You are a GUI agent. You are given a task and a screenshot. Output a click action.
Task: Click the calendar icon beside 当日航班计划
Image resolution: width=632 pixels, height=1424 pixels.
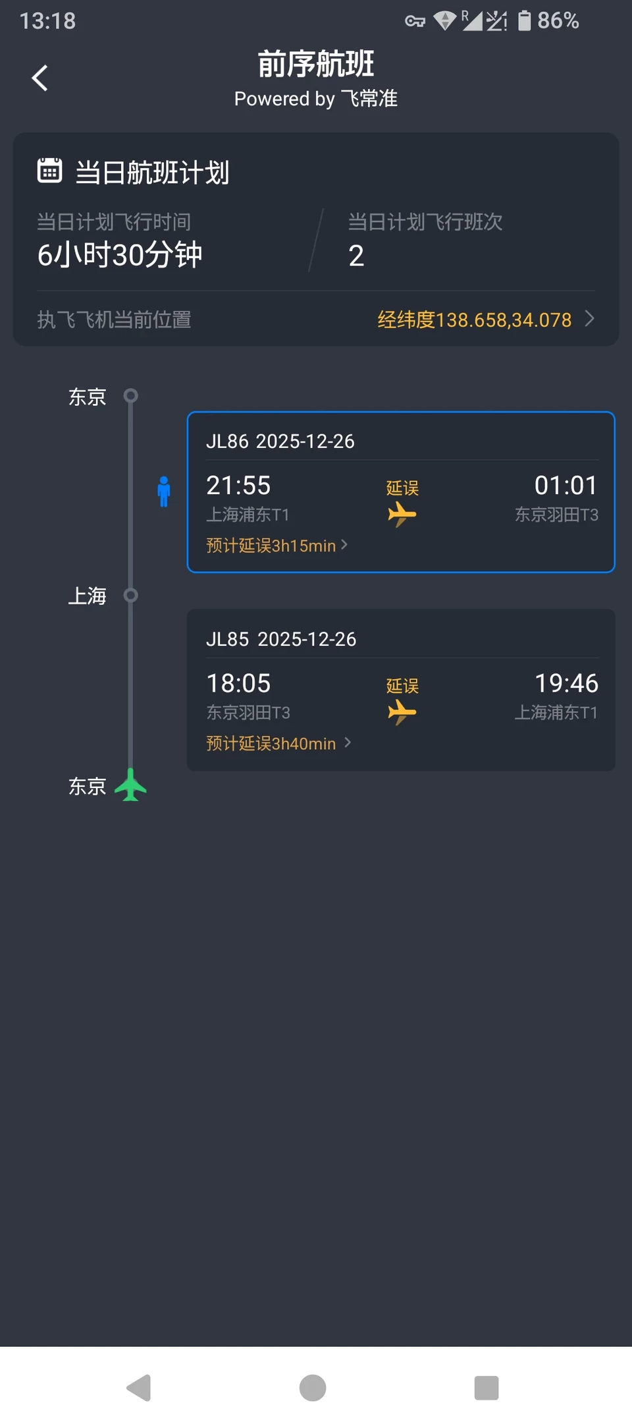tap(49, 170)
